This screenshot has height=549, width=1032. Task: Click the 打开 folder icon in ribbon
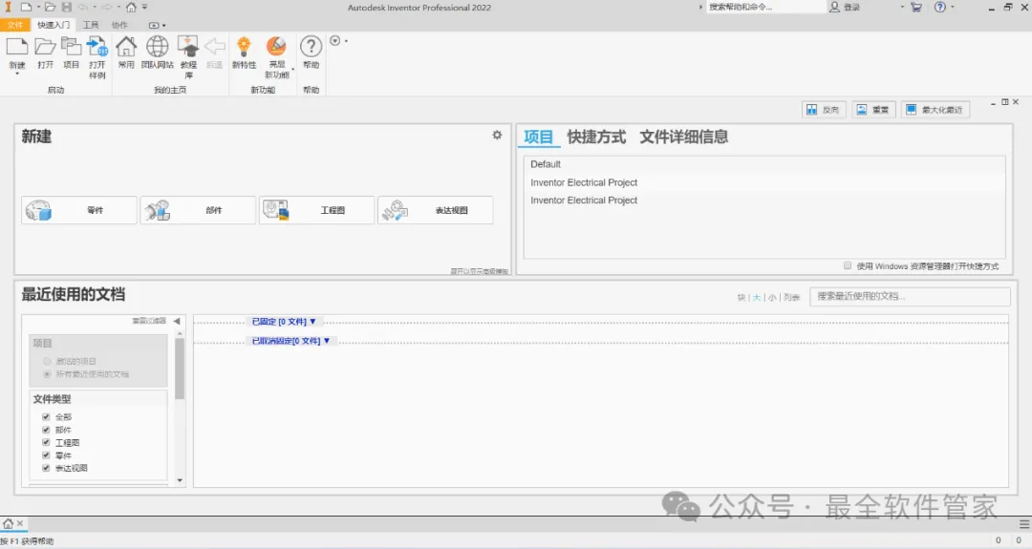45,47
